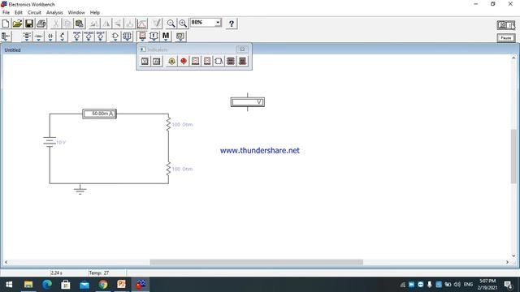This screenshot has width=520, height=292.
Task: Save the circuit with floppy icon
Action: coord(29,24)
